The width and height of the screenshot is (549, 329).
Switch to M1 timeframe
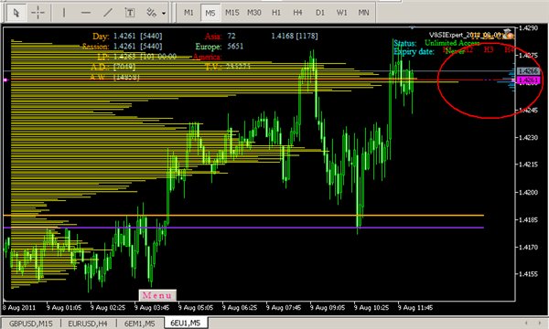188,13
